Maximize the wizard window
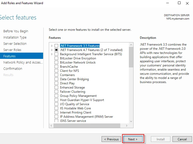The height and width of the screenshot is (144, 193). pos(179,3)
